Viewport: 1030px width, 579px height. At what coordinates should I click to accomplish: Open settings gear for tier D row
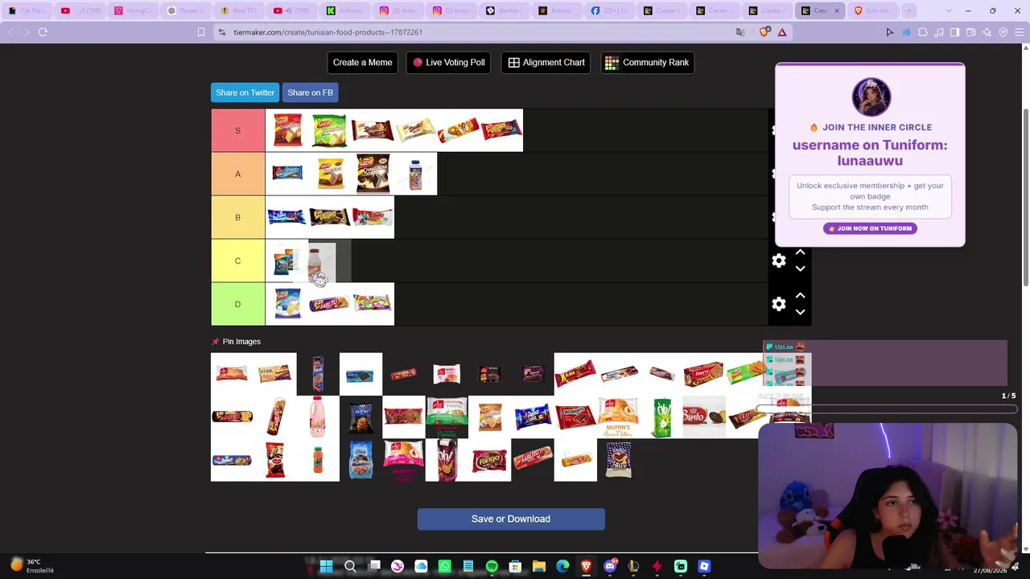coord(779,304)
